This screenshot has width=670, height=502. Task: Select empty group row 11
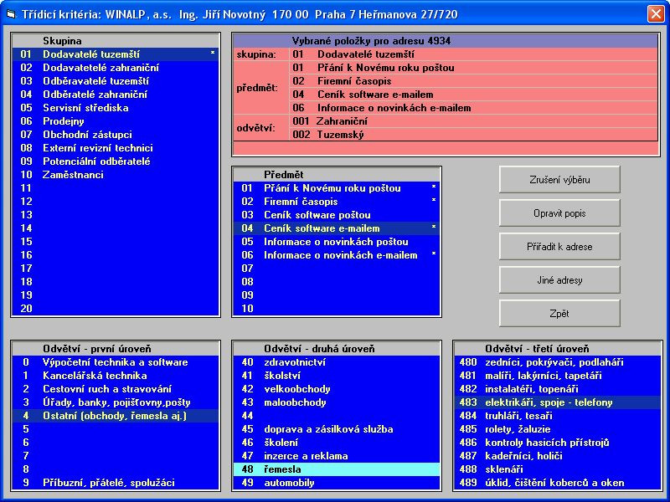[x=116, y=187]
